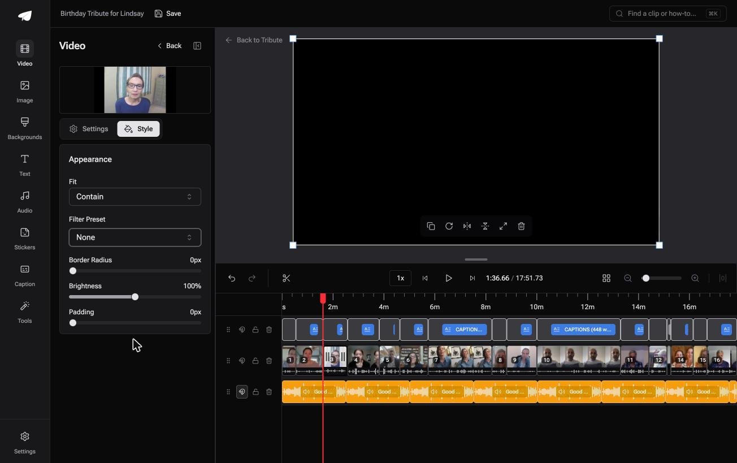This screenshot has width=737, height=463.
Task: Select video clip number 10 in the timeline
Action: 579,361
